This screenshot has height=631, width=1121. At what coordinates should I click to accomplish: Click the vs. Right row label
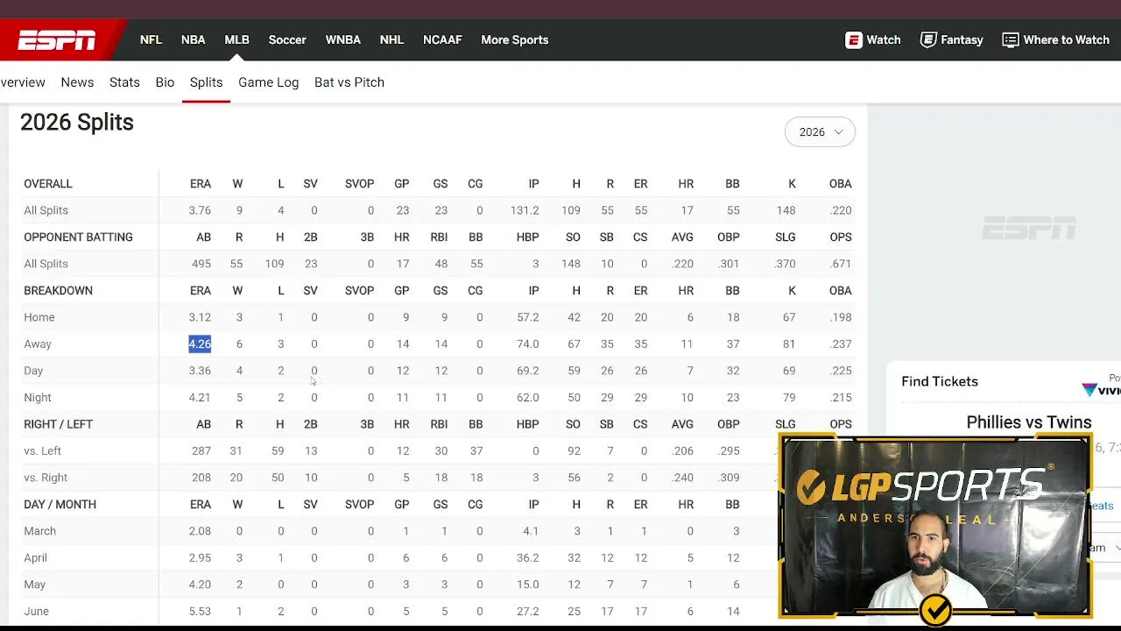[x=46, y=478]
